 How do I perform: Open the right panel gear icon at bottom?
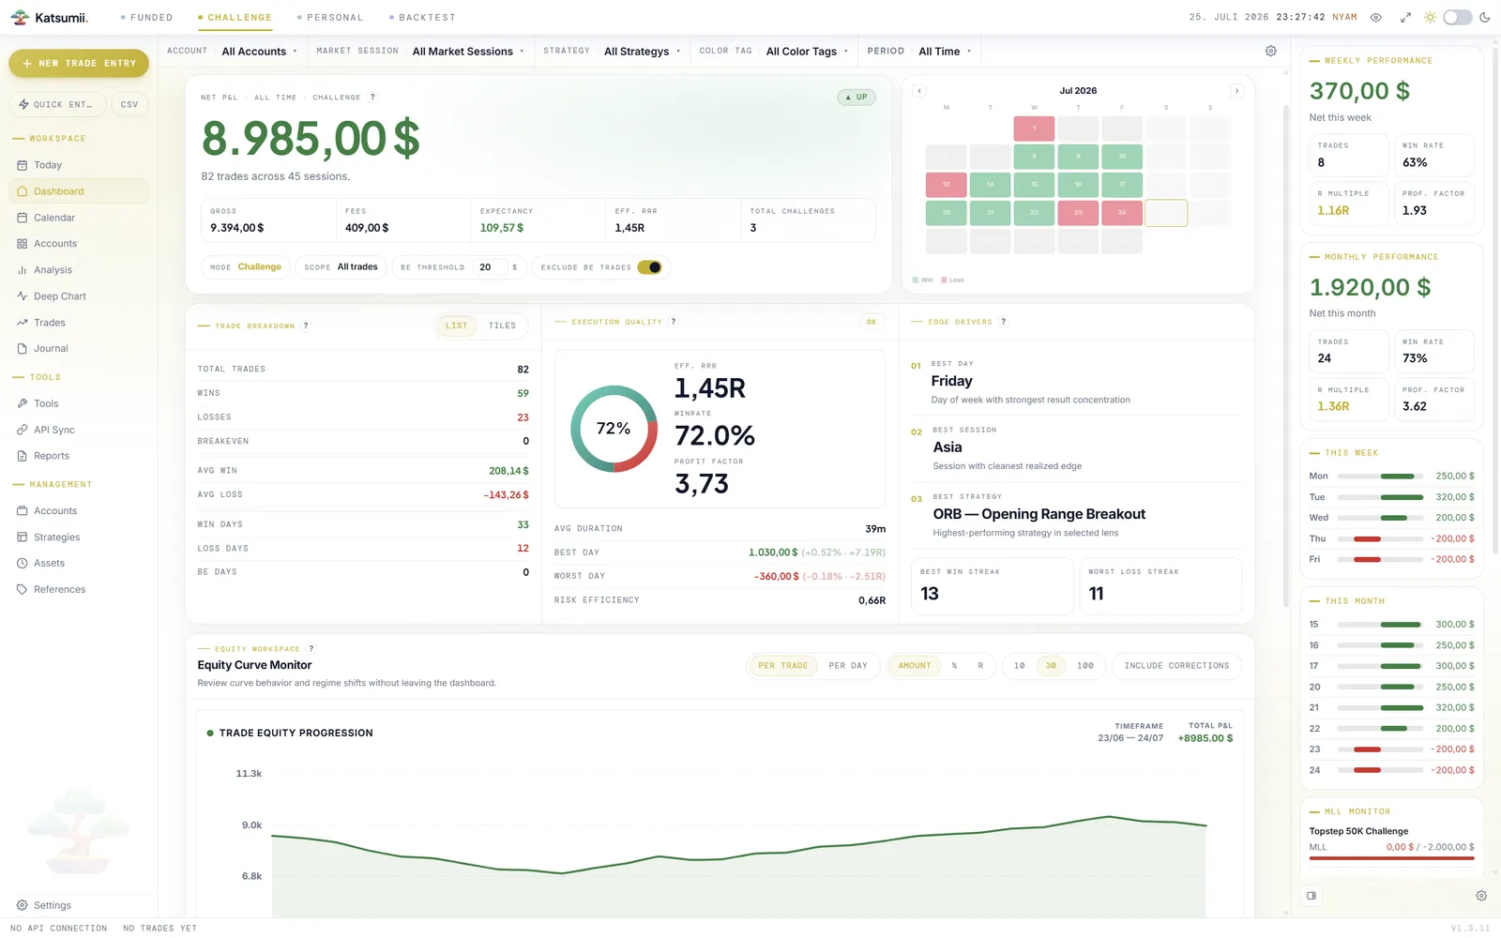pos(1481,896)
